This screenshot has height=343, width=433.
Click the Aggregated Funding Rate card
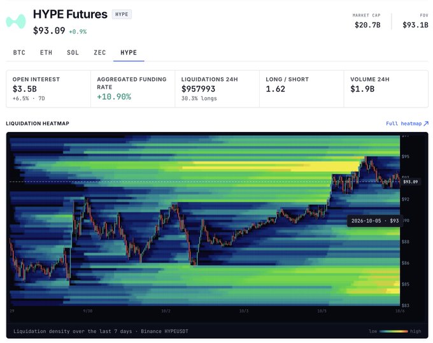point(133,89)
